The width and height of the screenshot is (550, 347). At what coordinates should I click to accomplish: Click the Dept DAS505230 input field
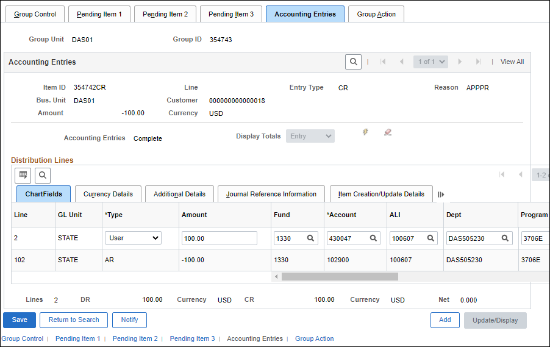click(x=479, y=238)
